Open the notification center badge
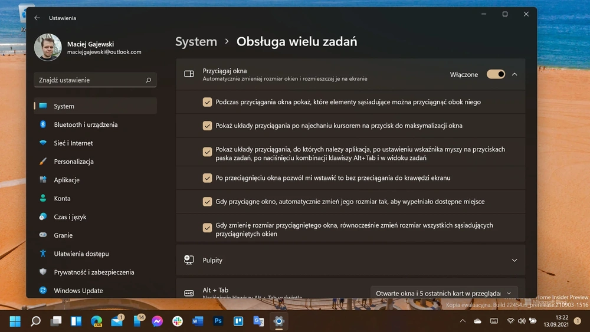The width and height of the screenshot is (590, 332). point(577,321)
